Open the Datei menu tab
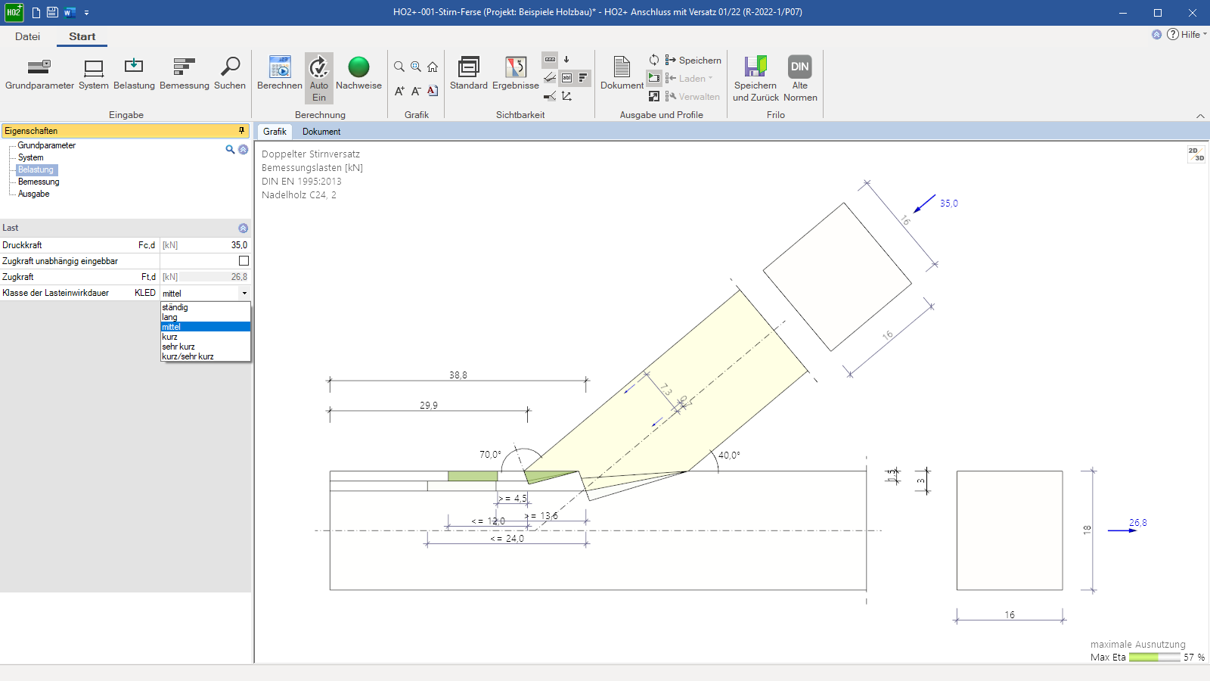Screen dimensions: 1210x681 [27, 36]
